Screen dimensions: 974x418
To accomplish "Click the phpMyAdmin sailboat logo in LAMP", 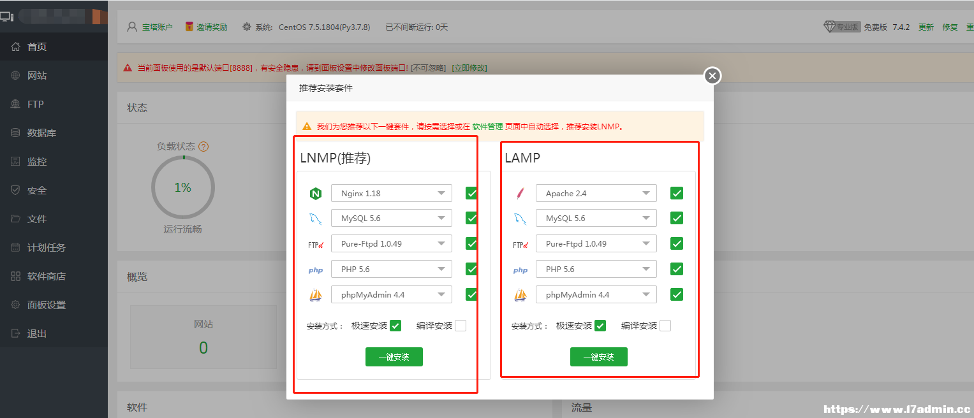I will point(520,295).
